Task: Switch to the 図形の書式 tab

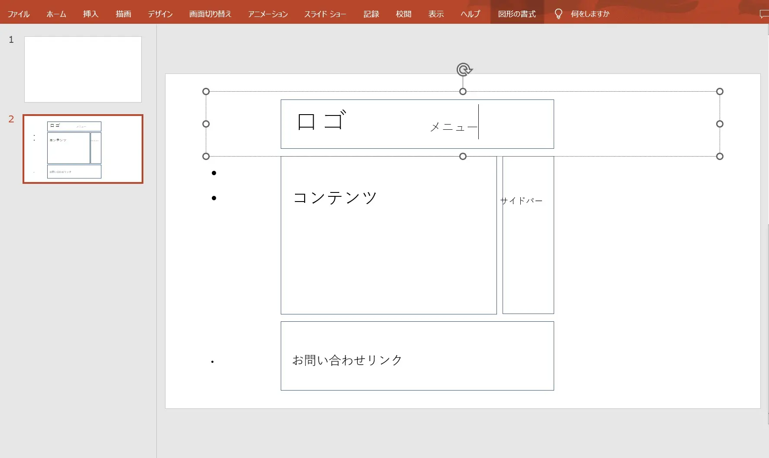Action: (517, 13)
